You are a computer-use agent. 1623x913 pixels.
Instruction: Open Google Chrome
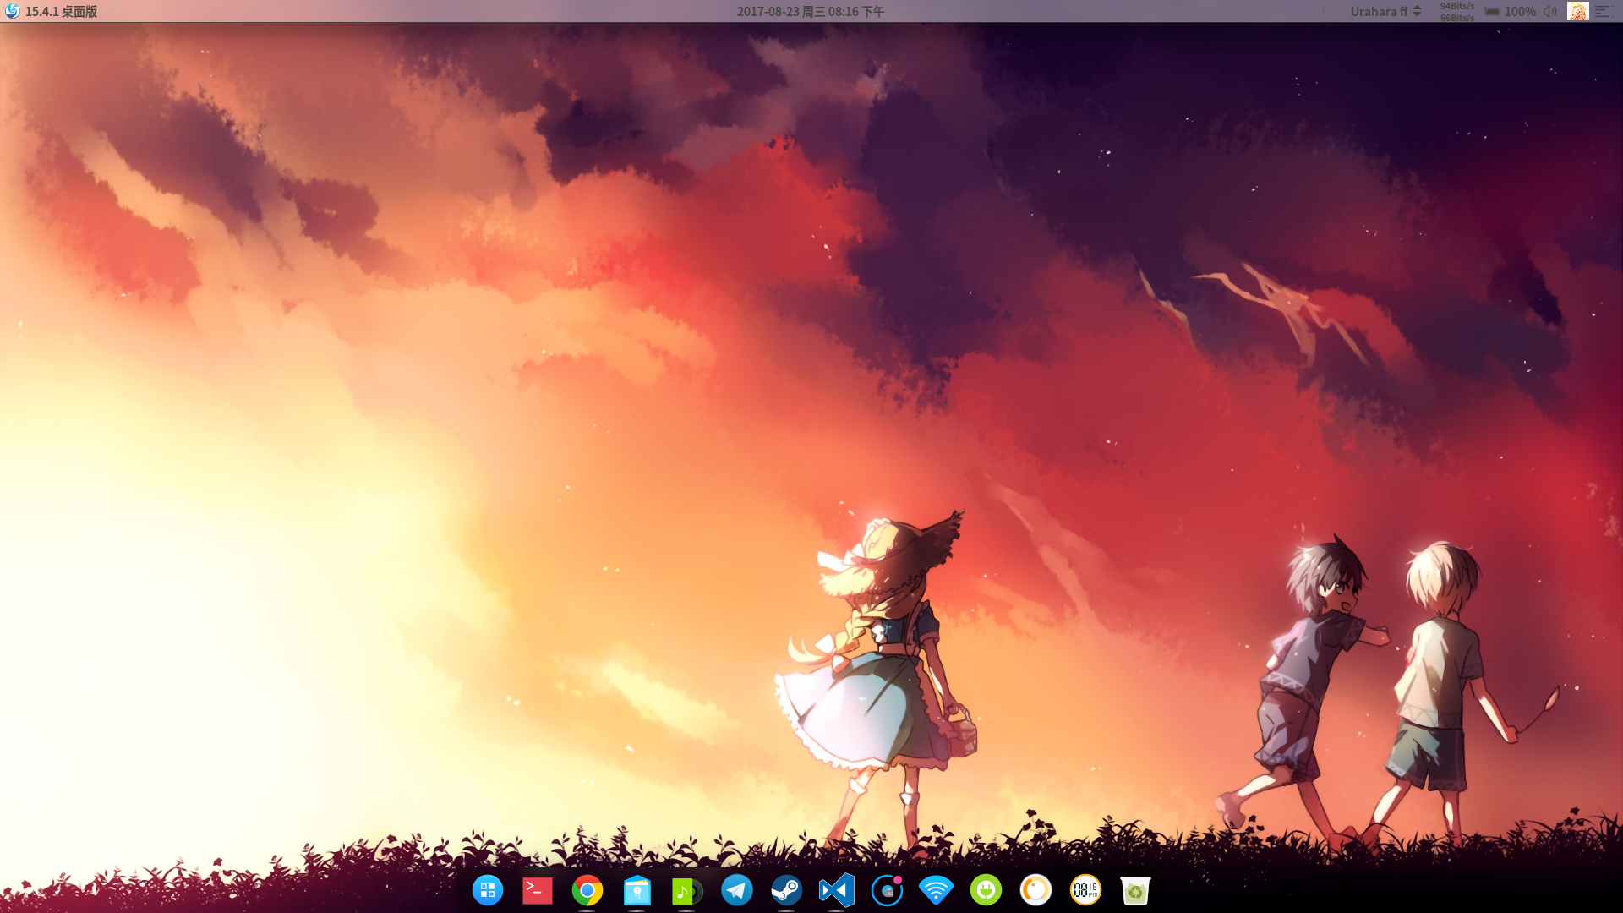click(x=587, y=890)
